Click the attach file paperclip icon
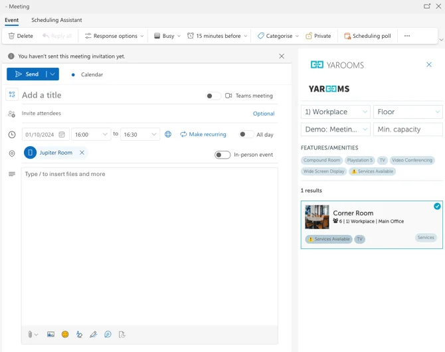 click(x=30, y=335)
